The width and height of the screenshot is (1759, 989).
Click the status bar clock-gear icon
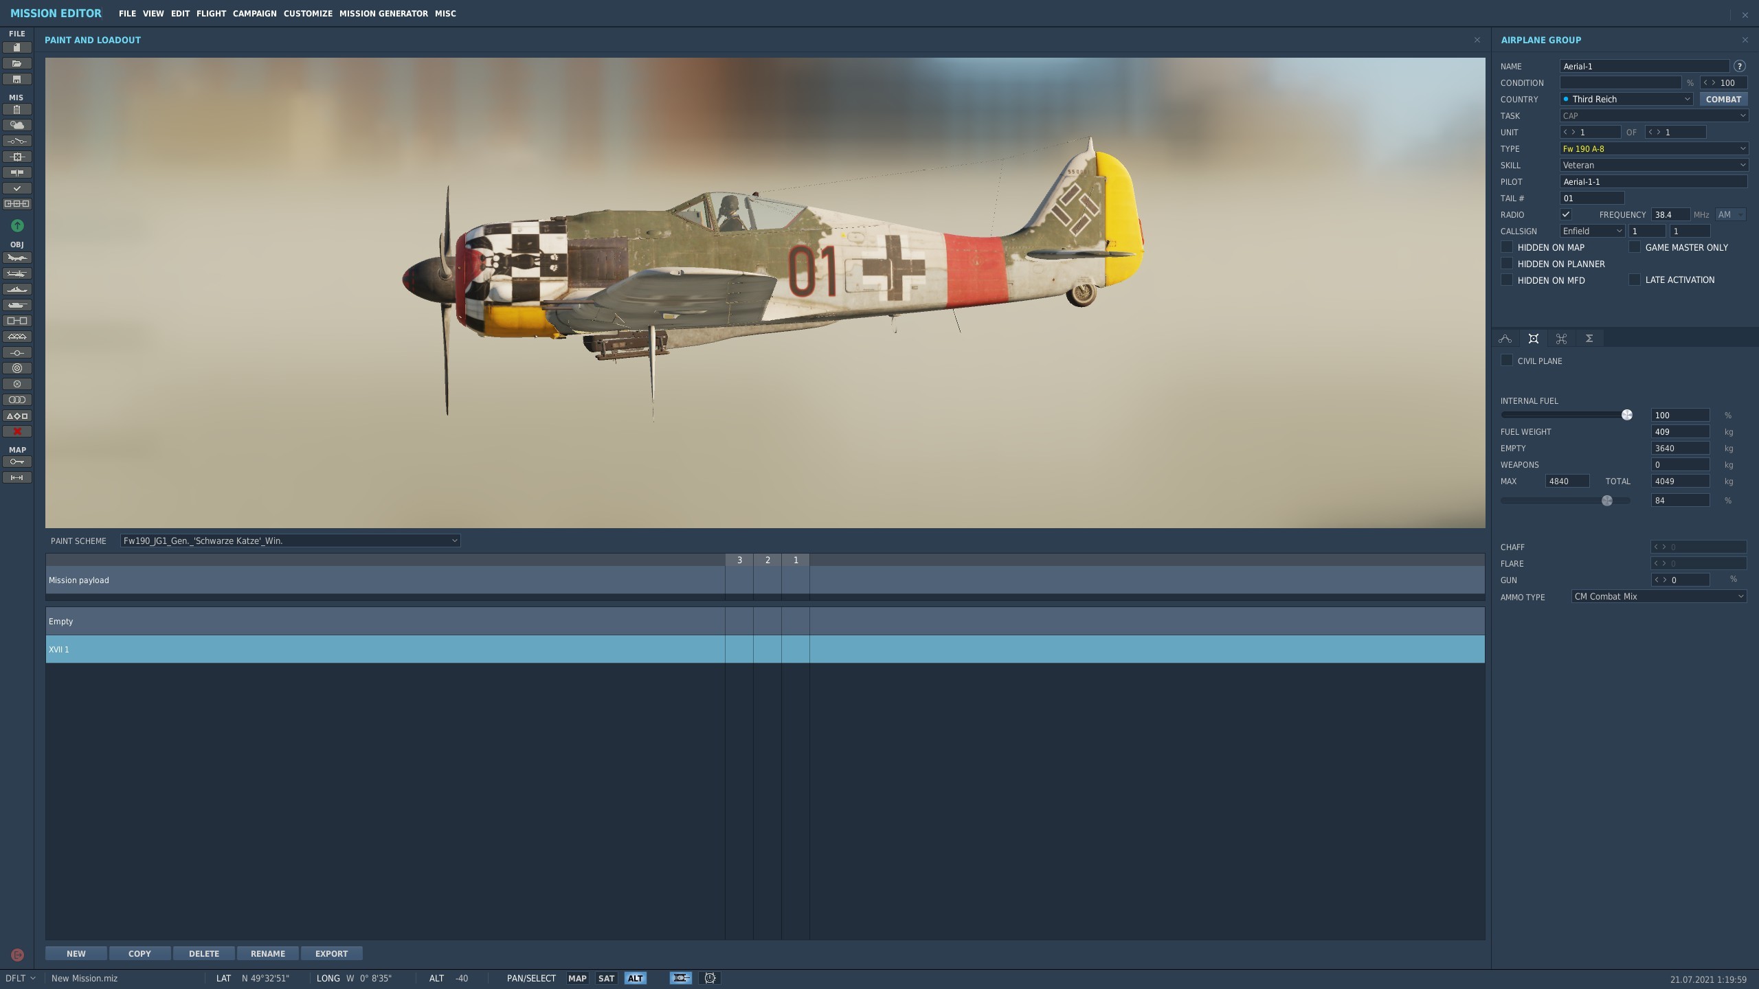point(710,978)
